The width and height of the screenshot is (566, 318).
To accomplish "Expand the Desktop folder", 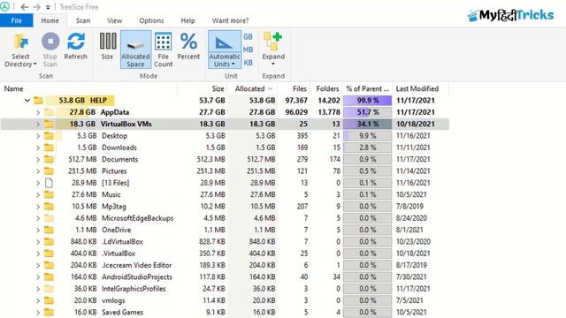I will [x=38, y=136].
